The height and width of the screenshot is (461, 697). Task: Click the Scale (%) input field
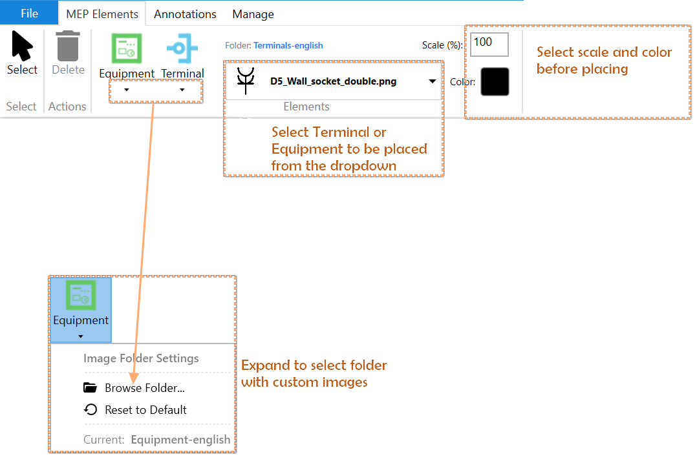tap(489, 44)
